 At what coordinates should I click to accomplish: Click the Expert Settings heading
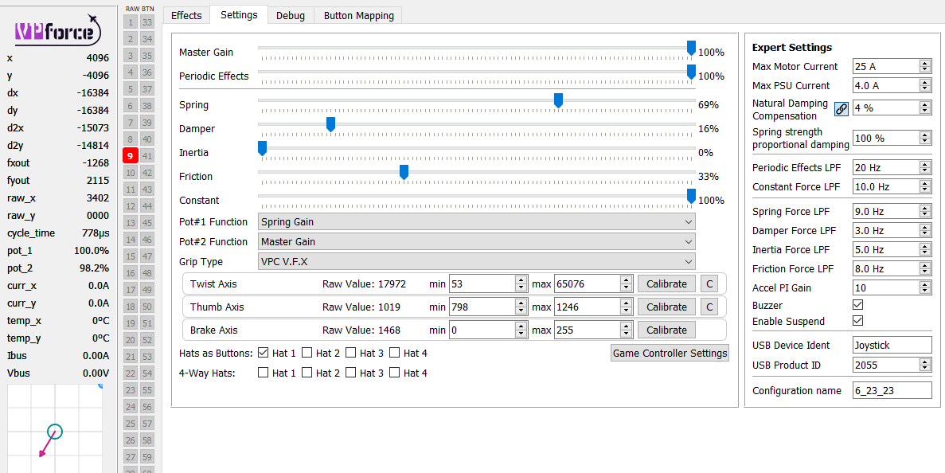pyautogui.click(x=792, y=48)
